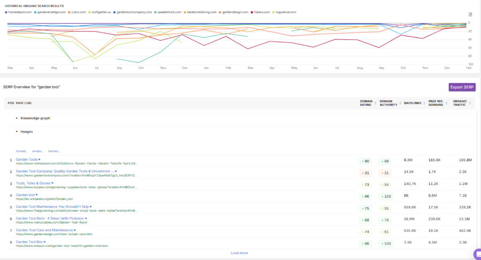This screenshot has height=260, width=481.
Task: Open dropdown beside Garden Tool Maintenance title
Action: tap(91, 207)
